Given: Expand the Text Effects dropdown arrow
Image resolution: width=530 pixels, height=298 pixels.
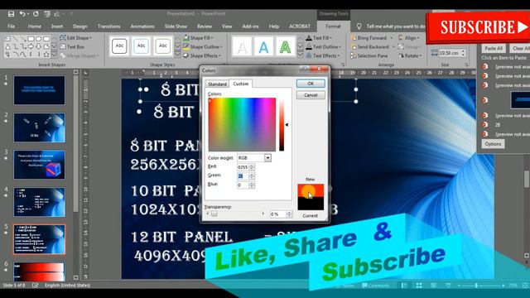Looking at the screenshot, I should coord(338,55).
